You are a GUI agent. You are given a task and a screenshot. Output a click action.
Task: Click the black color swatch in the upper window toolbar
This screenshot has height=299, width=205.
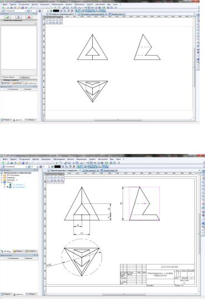click(56, 11)
